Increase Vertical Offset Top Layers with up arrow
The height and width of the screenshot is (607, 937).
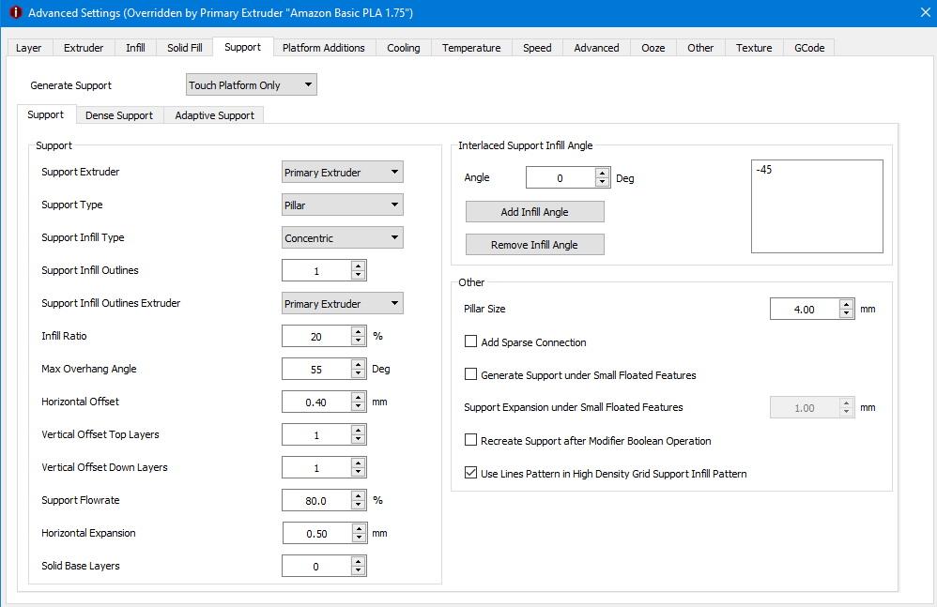[358, 430]
